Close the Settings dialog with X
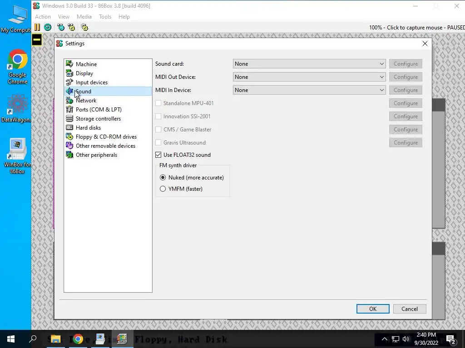 (x=425, y=43)
